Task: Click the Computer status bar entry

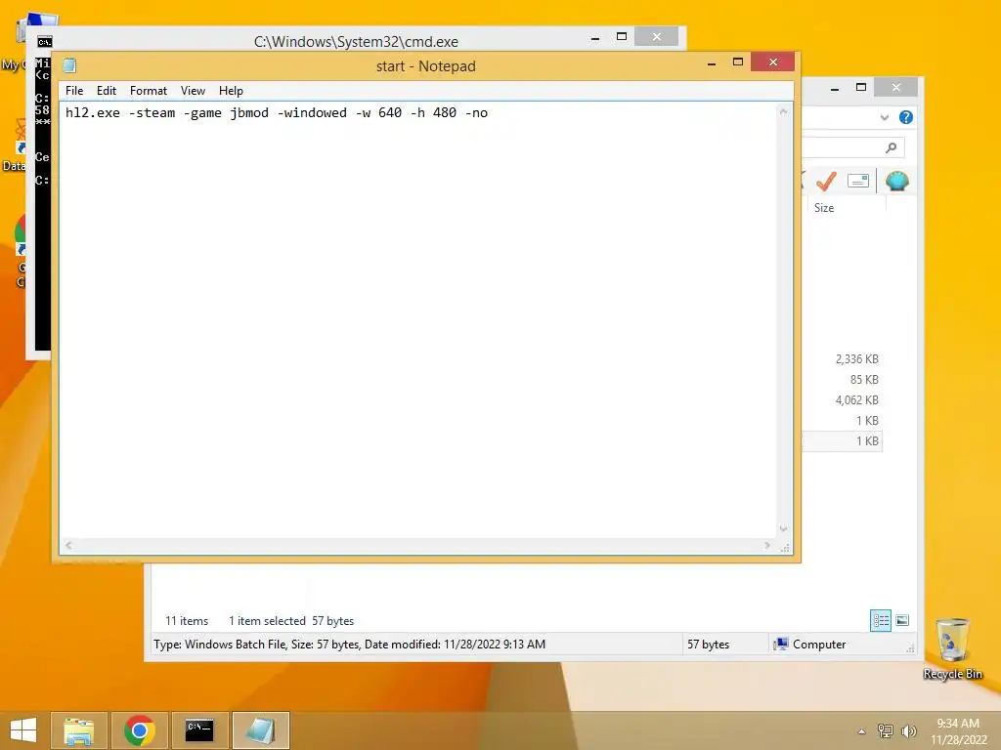Action: tap(809, 645)
